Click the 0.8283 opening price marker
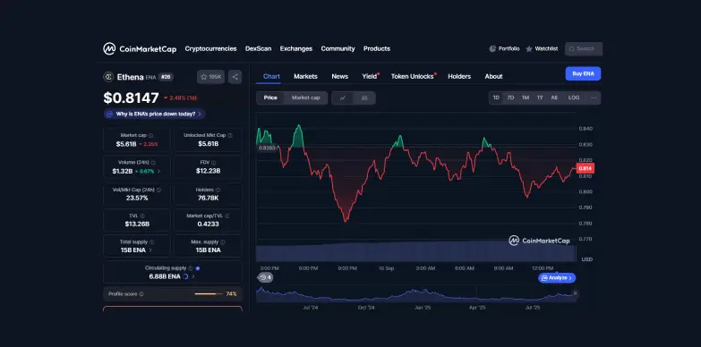701x347 pixels. (267, 148)
